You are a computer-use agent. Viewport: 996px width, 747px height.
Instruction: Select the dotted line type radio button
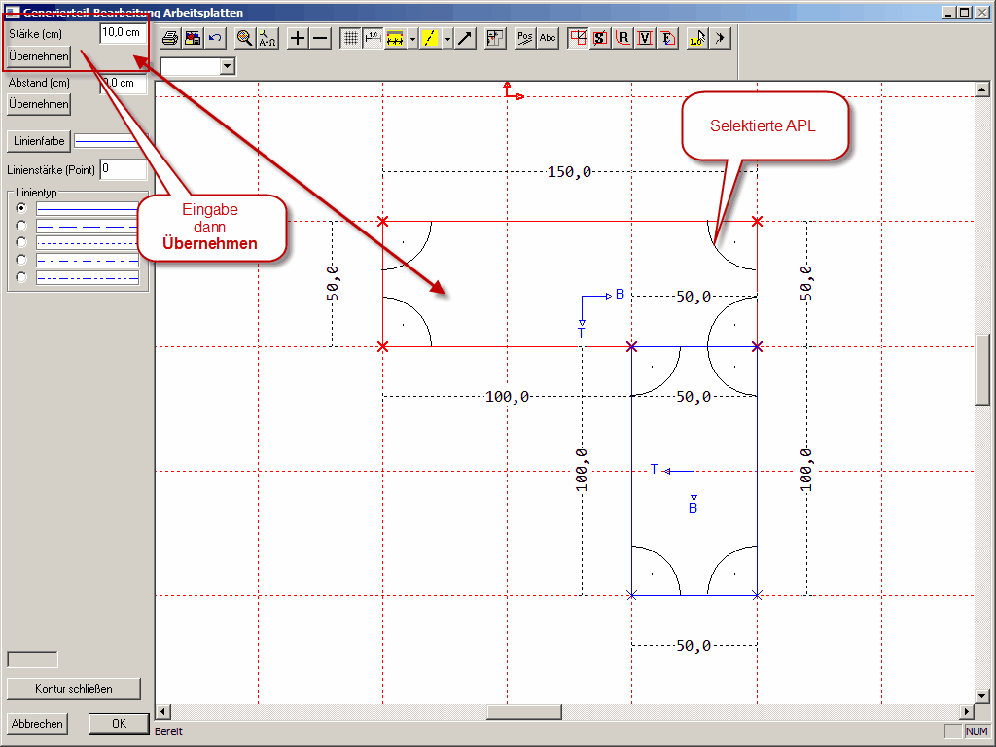click(21, 242)
